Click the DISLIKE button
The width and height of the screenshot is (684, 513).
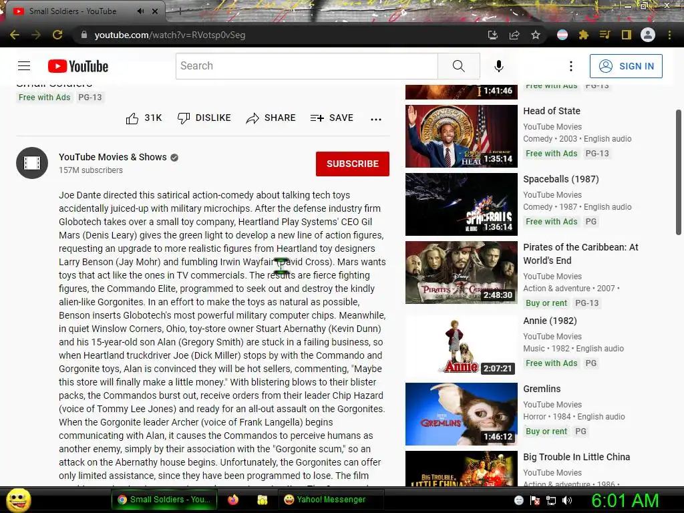pos(204,118)
